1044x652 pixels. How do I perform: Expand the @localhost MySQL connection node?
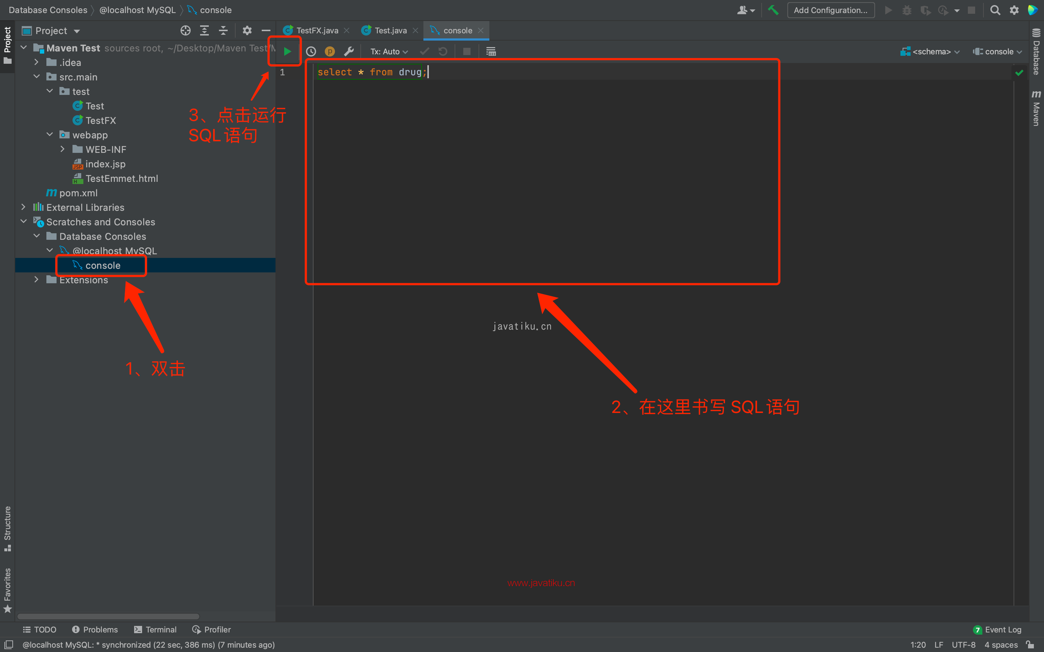coord(50,250)
